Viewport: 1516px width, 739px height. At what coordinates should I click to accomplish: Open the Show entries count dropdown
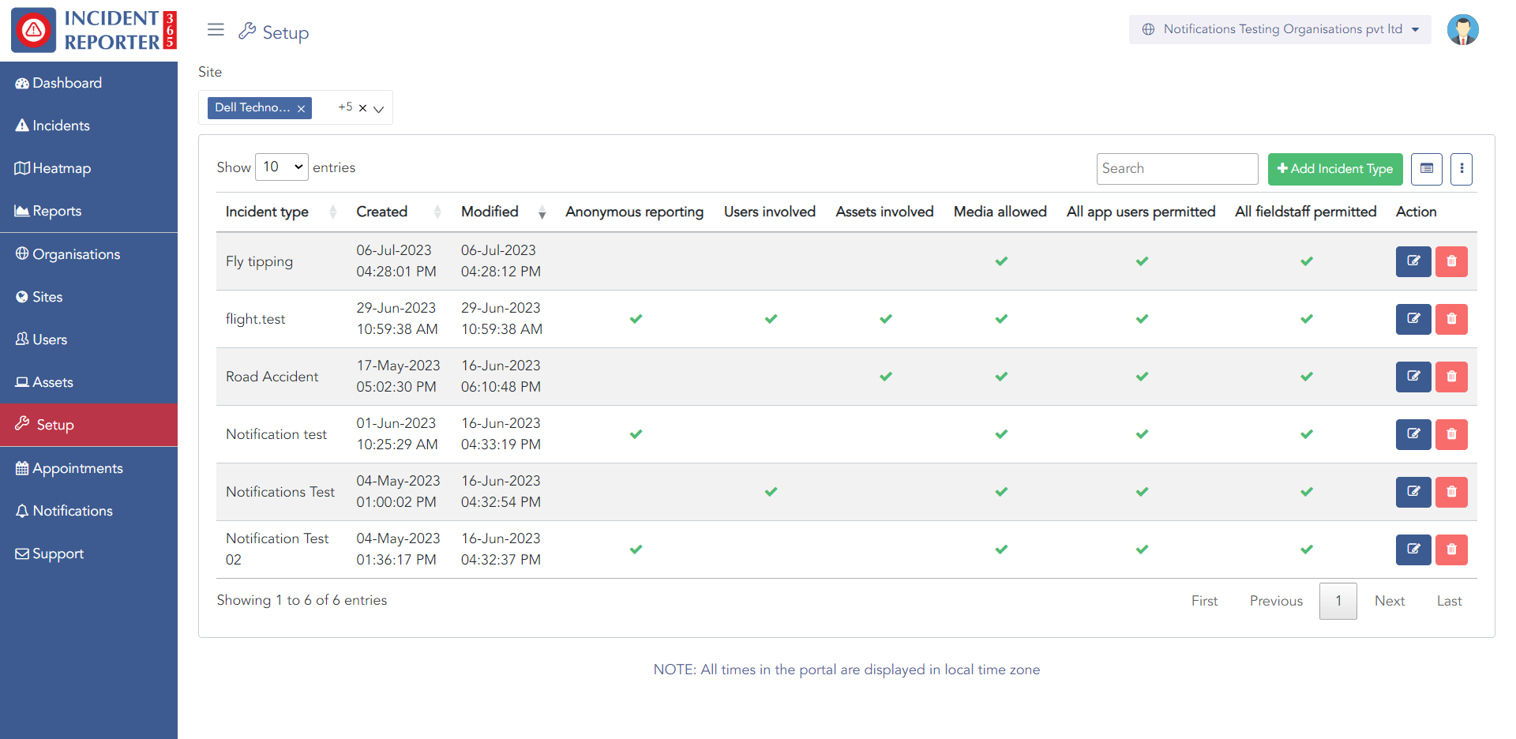282,167
